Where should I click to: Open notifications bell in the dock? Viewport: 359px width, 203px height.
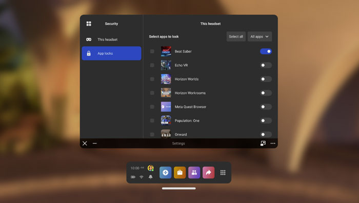point(150,177)
